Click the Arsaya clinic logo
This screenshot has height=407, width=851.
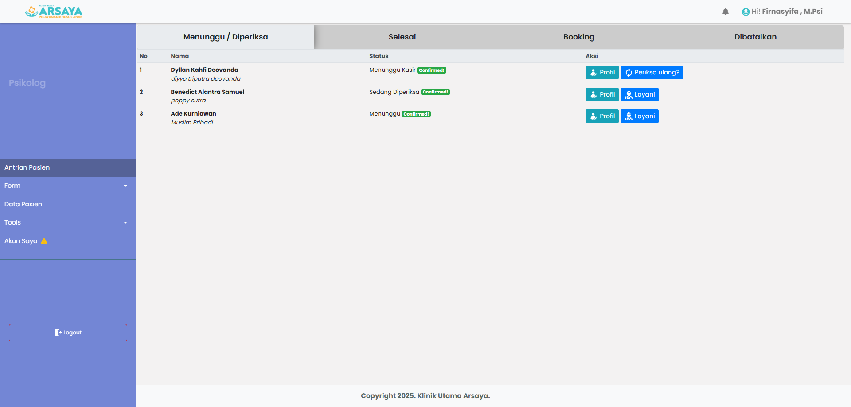pos(54,12)
